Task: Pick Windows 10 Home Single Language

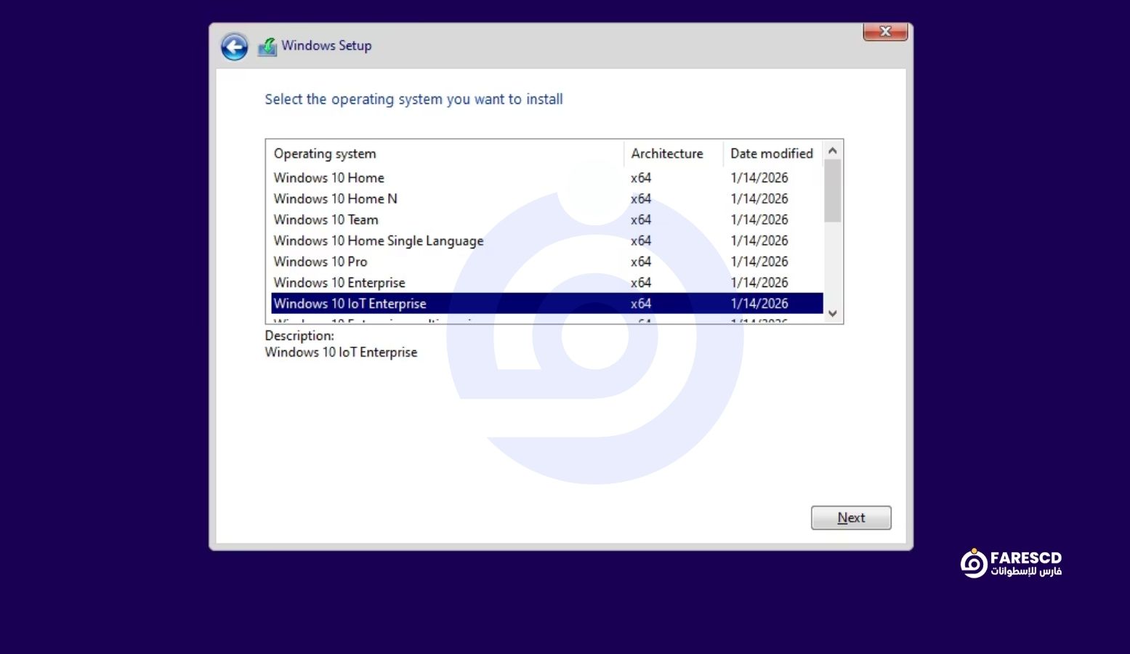Action: pos(378,241)
